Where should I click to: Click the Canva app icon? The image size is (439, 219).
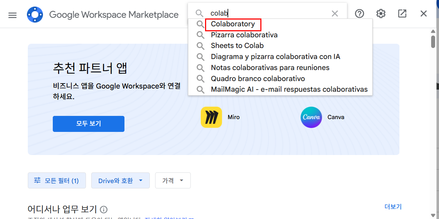(311, 117)
